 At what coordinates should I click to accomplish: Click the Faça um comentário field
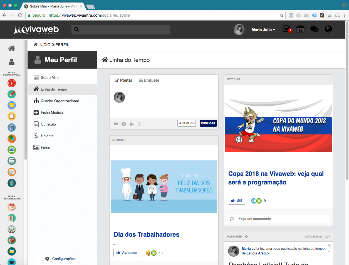pos(278,219)
